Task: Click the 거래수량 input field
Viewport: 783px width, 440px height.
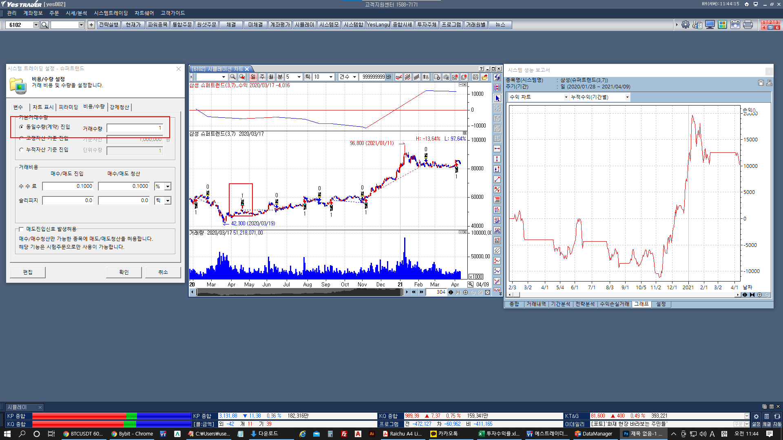Action: point(135,128)
